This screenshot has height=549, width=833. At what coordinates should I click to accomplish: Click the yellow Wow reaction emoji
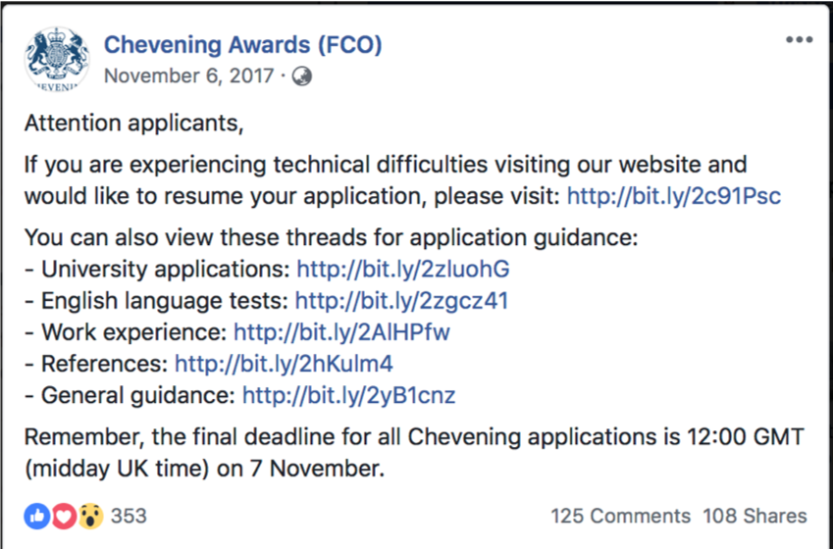click(91, 516)
